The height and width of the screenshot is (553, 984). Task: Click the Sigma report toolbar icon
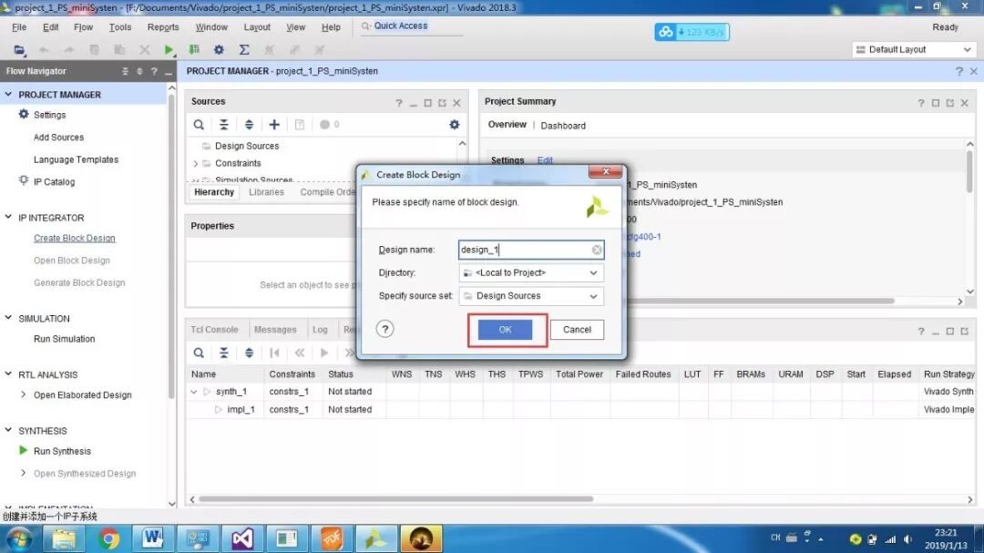(x=244, y=49)
